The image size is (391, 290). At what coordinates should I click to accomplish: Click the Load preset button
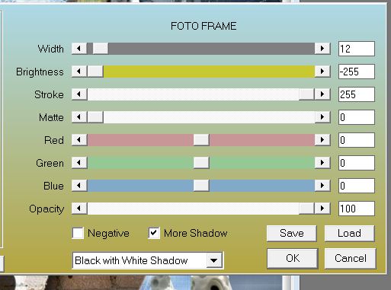click(x=349, y=233)
